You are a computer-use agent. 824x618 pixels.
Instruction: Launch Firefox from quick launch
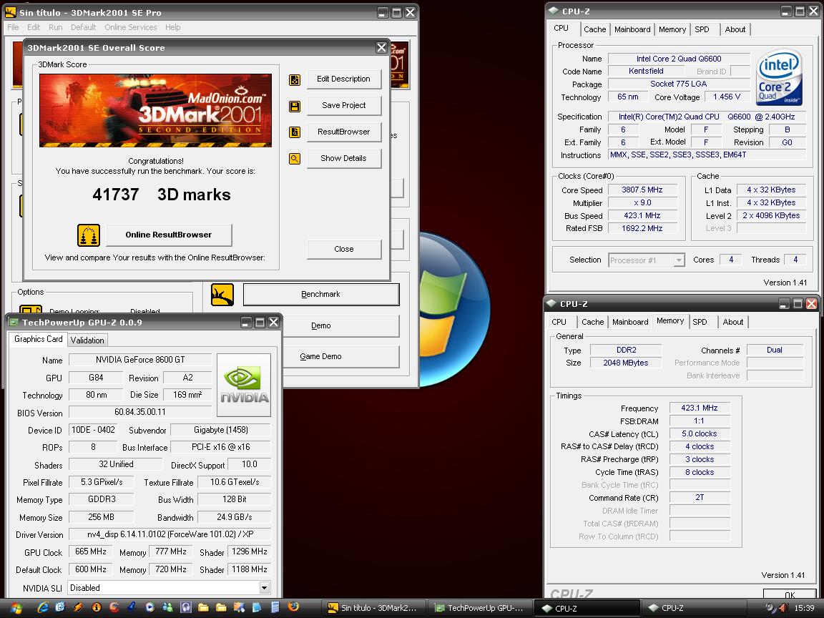click(x=293, y=607)
